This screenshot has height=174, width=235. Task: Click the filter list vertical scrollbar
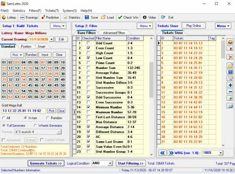(x=151, y=80)
